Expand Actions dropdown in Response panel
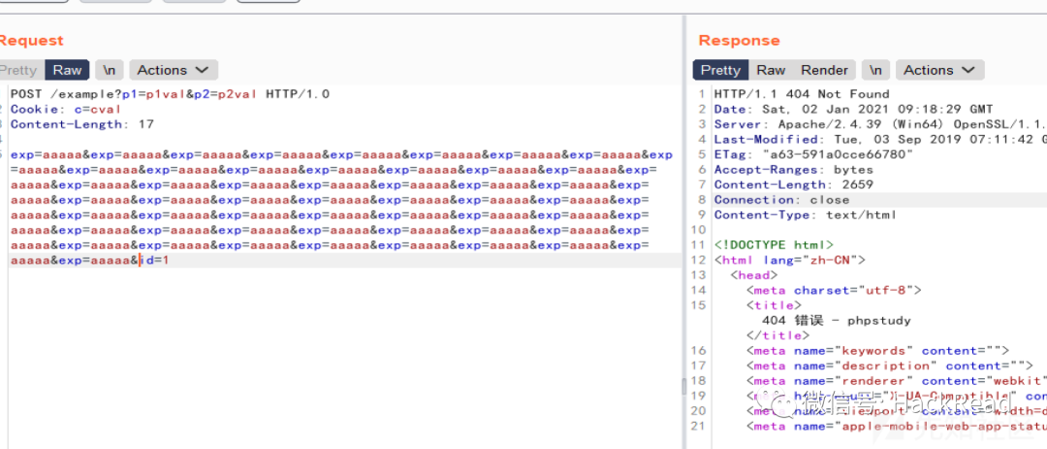The width and height of the screenshot is (1047, 449). click(939, 70)
